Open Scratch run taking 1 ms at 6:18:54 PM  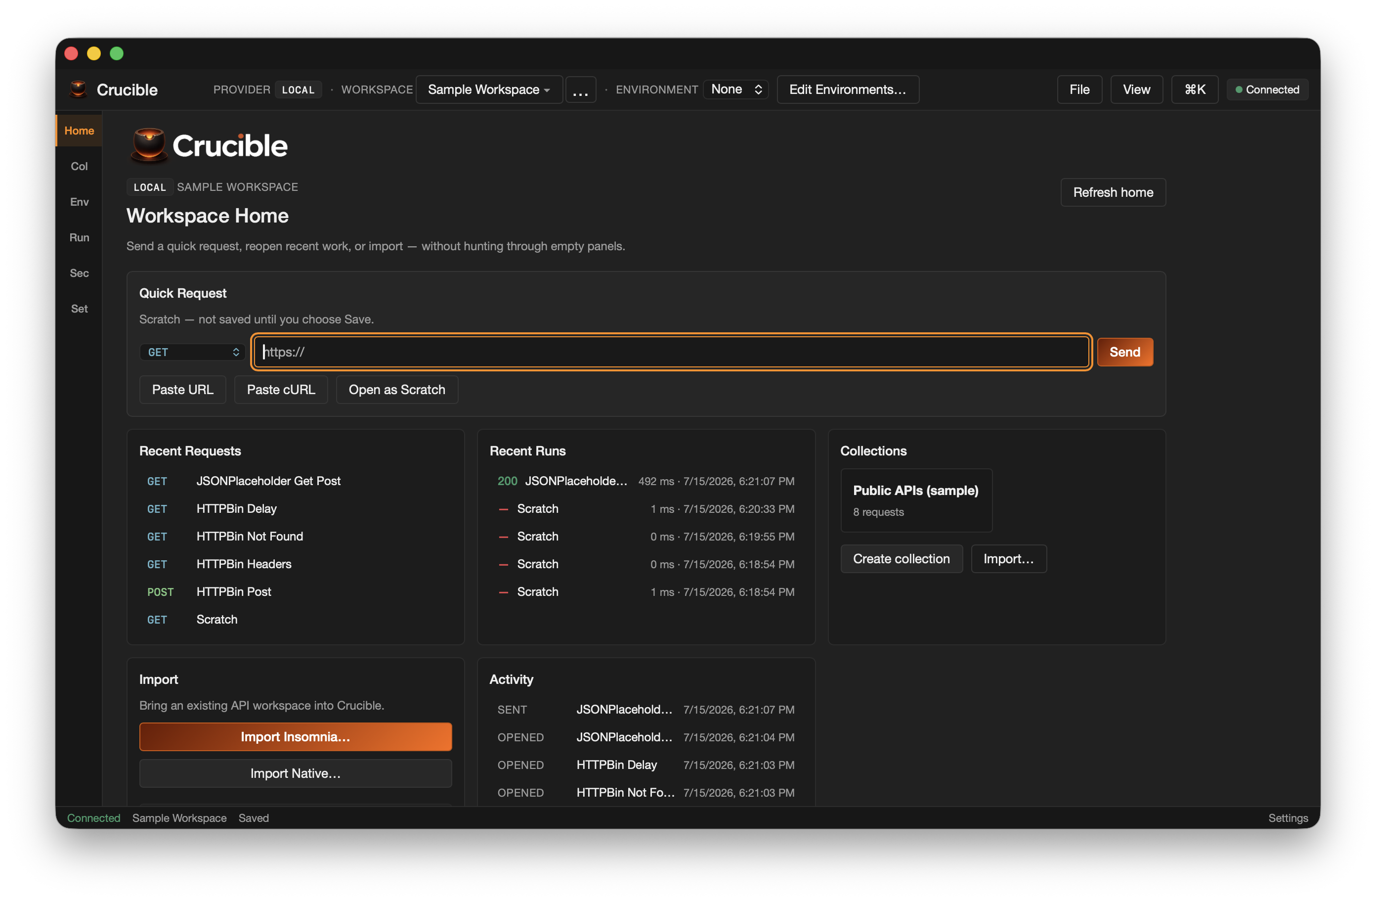(646, 592)
